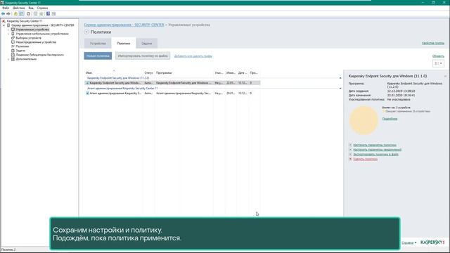The height and width of the screenshot is (253, 450).
Task: Click the Выборки устройств tree icon
Action: click(13, 38)
